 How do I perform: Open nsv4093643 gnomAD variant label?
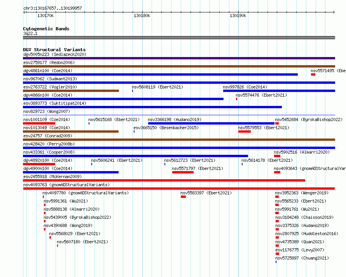point(310,168)
